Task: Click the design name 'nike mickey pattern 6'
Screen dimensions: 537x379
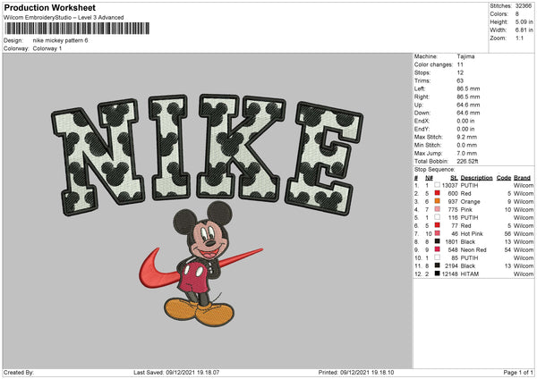Action: pos(60,40)
